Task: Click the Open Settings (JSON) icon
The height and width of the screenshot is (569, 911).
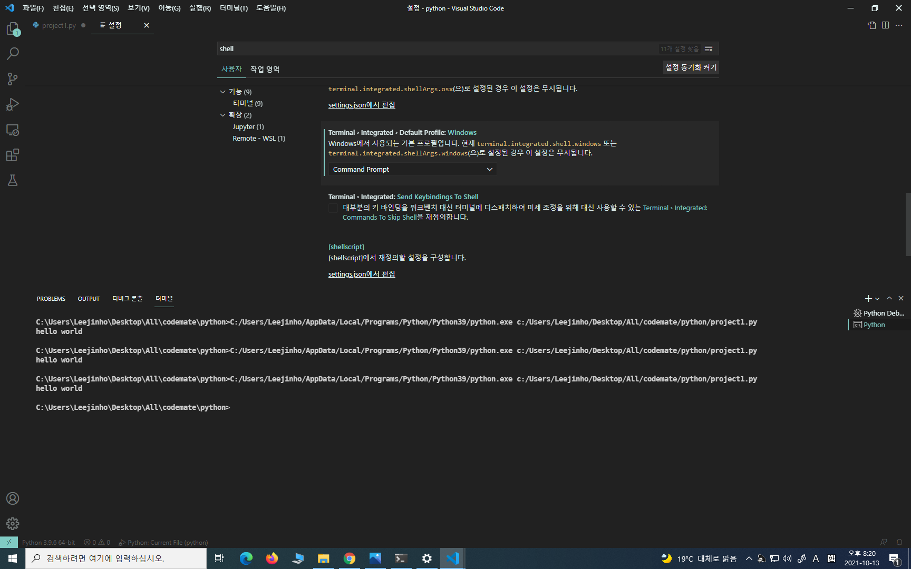Action: pyautogui.click(x=872, y=25)
